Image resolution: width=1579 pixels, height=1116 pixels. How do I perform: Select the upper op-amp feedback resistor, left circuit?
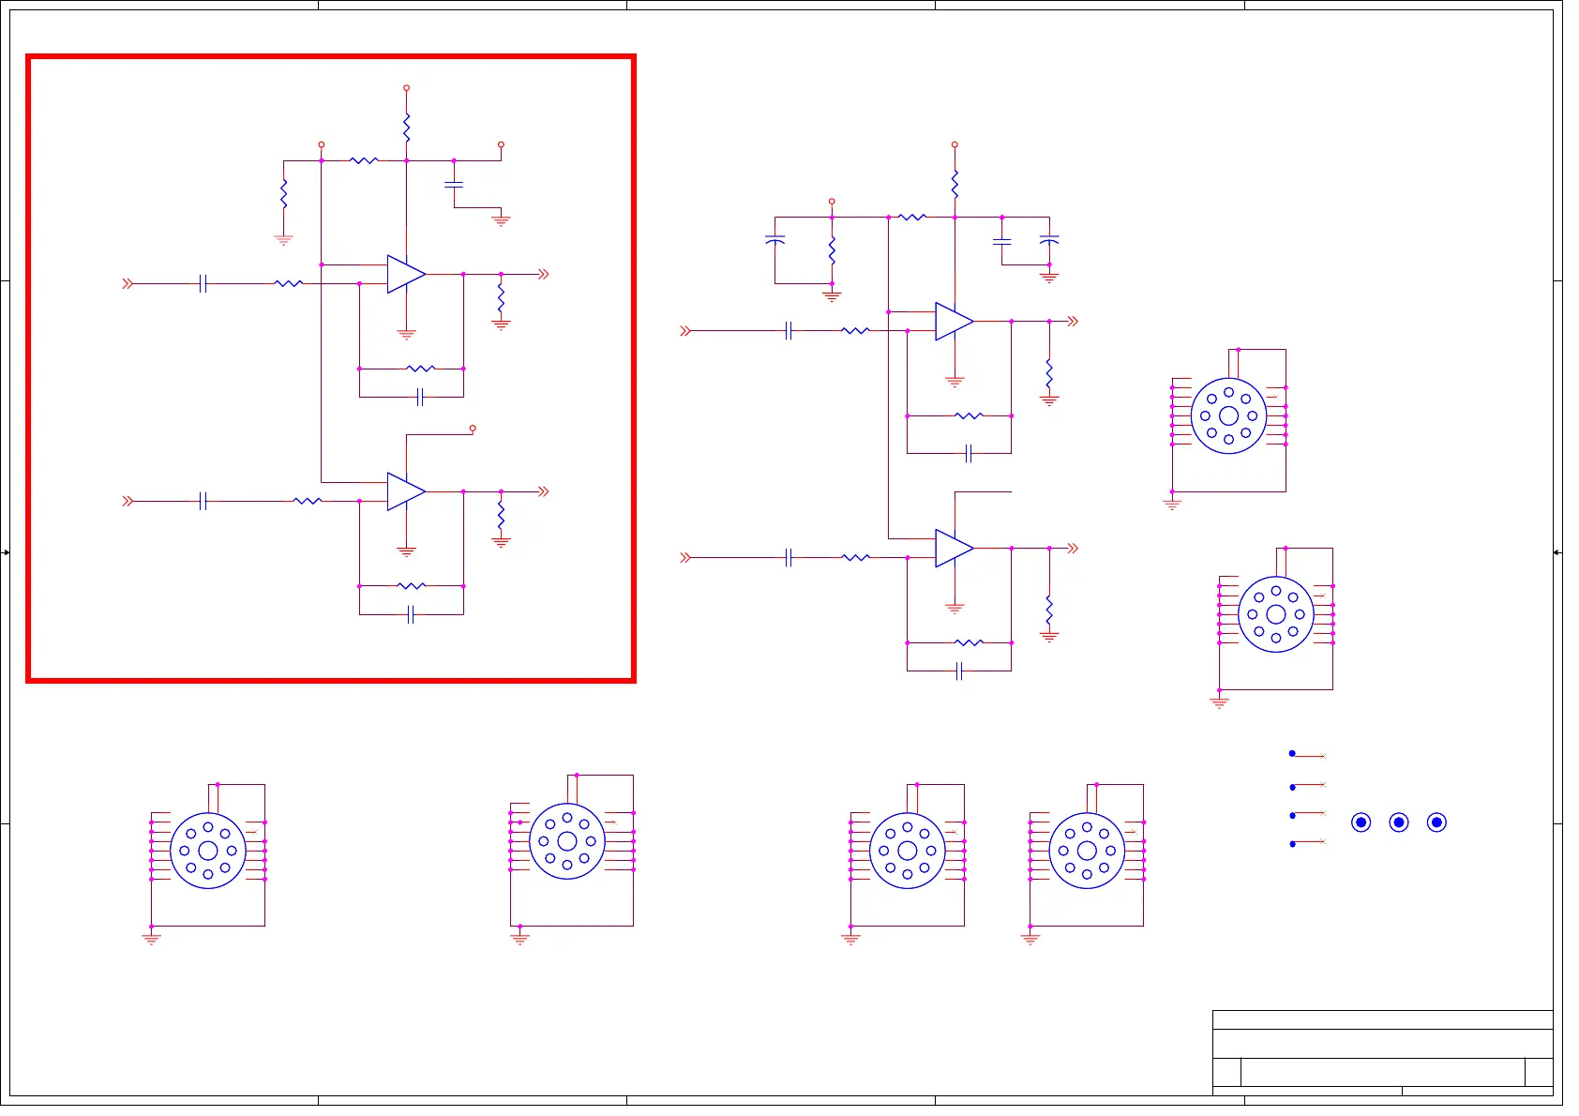(421, 369)
